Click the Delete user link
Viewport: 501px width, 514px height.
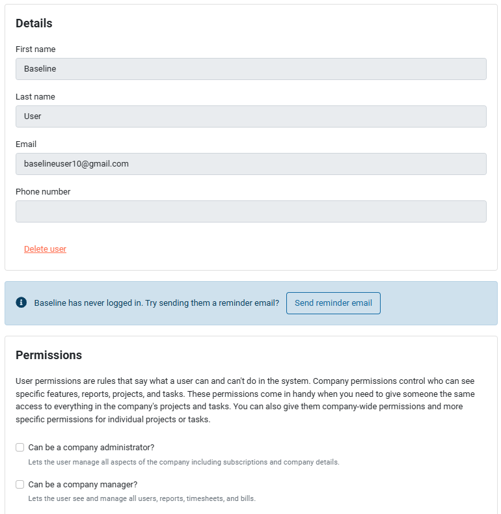point(45,249)
